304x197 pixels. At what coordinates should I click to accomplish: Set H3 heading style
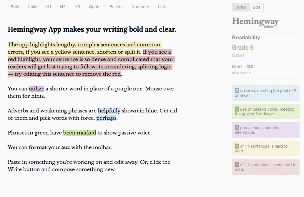click(77, 7)
